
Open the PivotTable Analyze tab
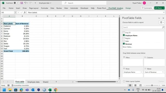(x=116, y=8)
